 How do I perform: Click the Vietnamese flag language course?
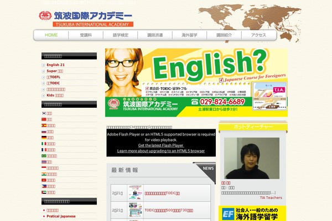click(49, 180)
